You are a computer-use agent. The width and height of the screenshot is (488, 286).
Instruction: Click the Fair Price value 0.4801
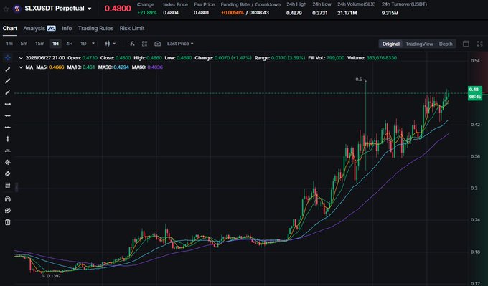tap(202, 13)
